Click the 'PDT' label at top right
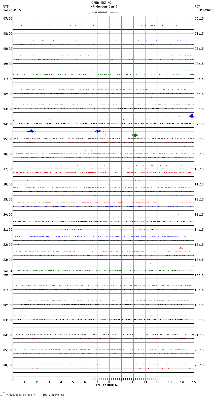This screenshot has height=398, width=214. point(197,7)
